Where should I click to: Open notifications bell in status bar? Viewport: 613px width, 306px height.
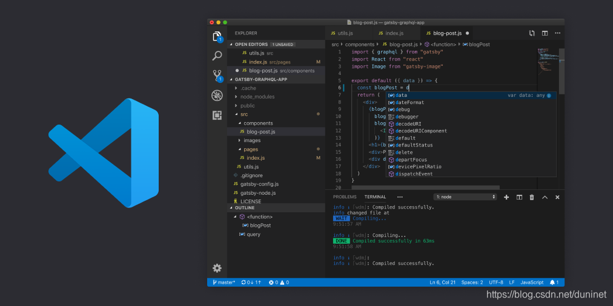tap(554, 282)
